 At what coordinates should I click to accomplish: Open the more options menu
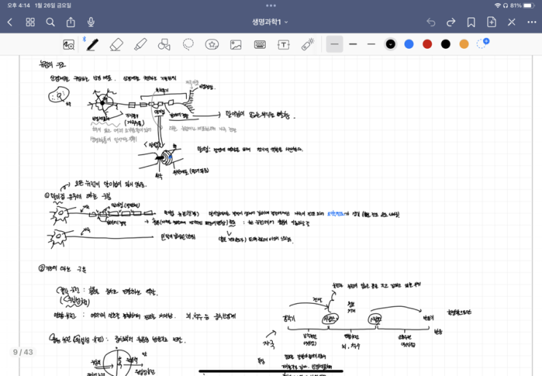[x=532, y=23]
